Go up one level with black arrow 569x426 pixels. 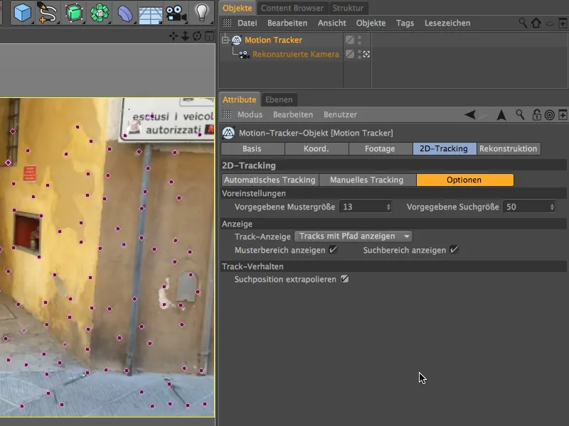coord(501,115)
